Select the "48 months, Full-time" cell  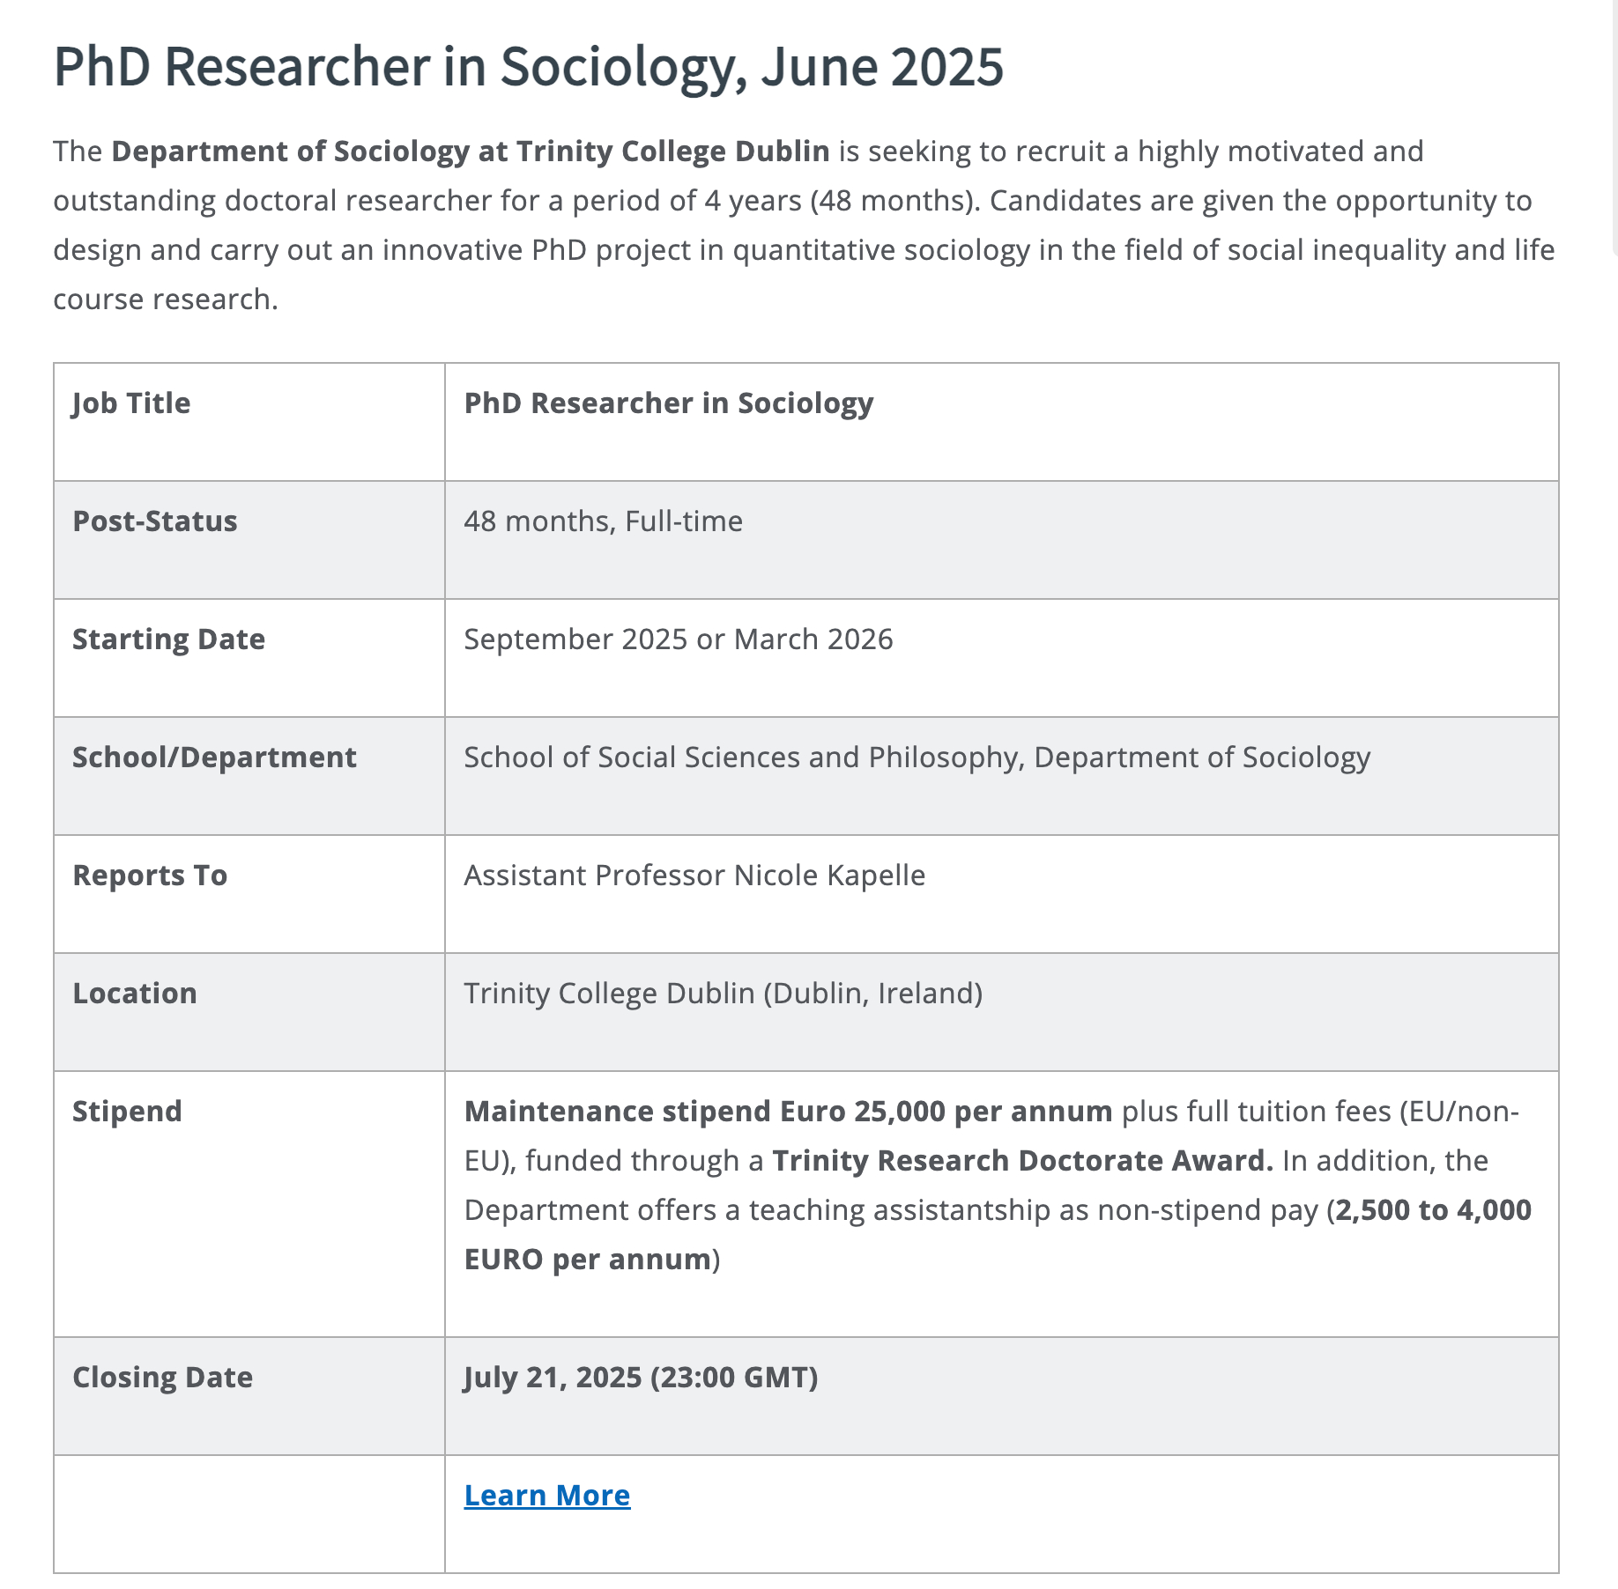(x=603, y=521)
